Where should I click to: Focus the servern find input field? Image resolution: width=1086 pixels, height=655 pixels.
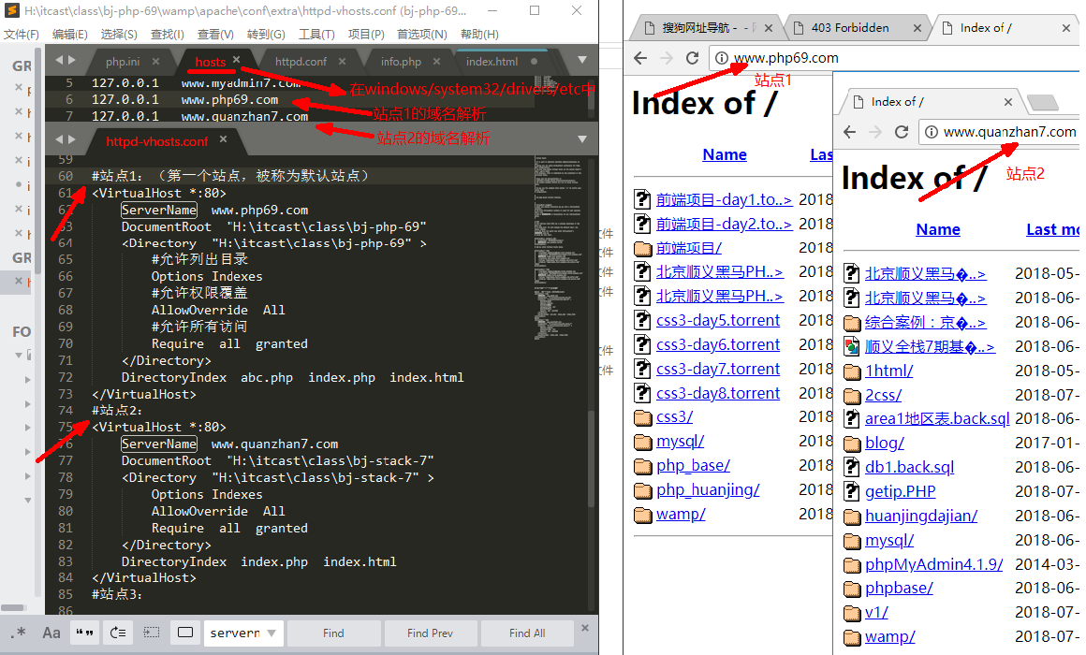pos(236,633)
